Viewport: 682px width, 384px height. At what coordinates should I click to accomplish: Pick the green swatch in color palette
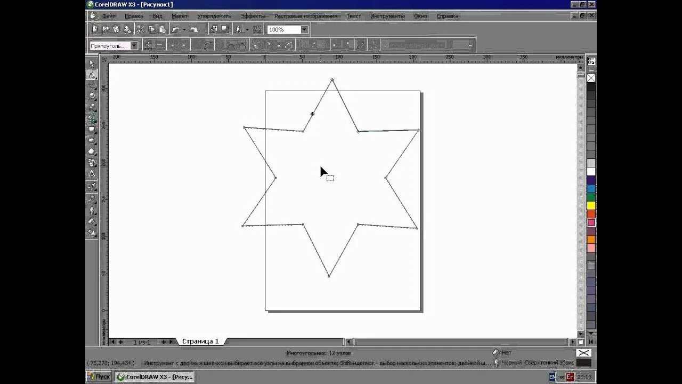point(591,197)
